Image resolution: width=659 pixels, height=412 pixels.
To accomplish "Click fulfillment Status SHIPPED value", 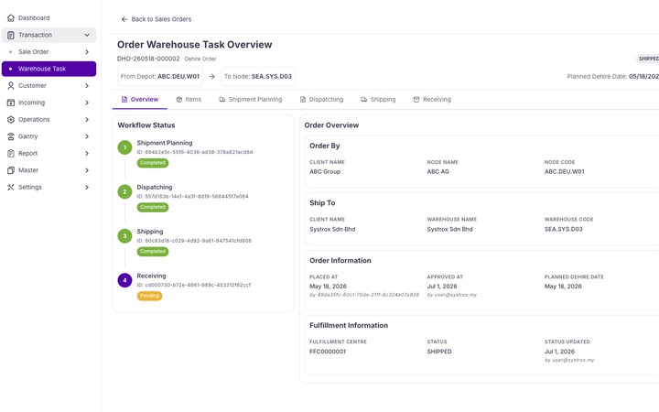I will [439, 352].
